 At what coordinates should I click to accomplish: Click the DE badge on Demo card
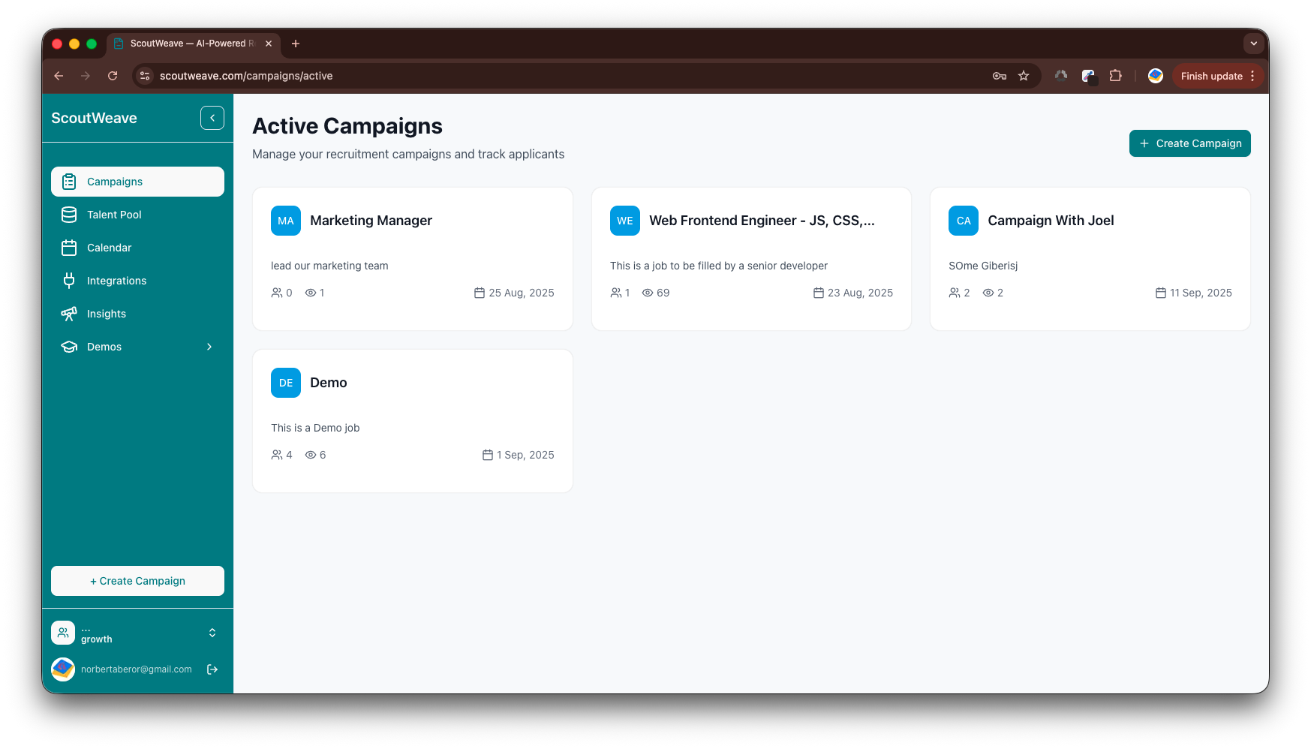point(286,383)
